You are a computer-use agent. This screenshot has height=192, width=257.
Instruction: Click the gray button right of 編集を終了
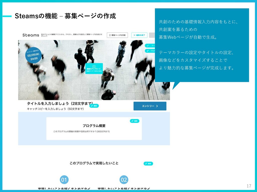[152, 35]
